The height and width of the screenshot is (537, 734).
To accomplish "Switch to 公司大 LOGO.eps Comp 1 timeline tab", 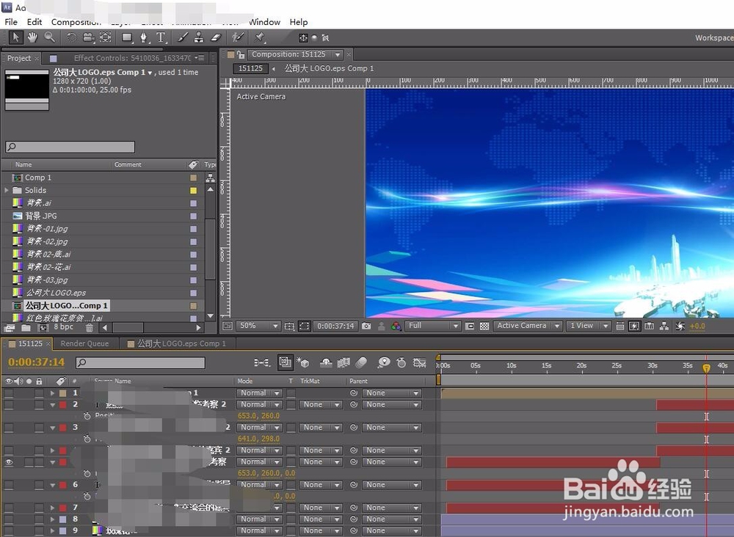I will pos(177,343).
